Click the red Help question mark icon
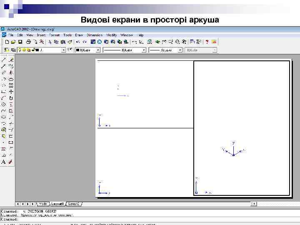The image size is (300, 225). [x=207, y=42]
